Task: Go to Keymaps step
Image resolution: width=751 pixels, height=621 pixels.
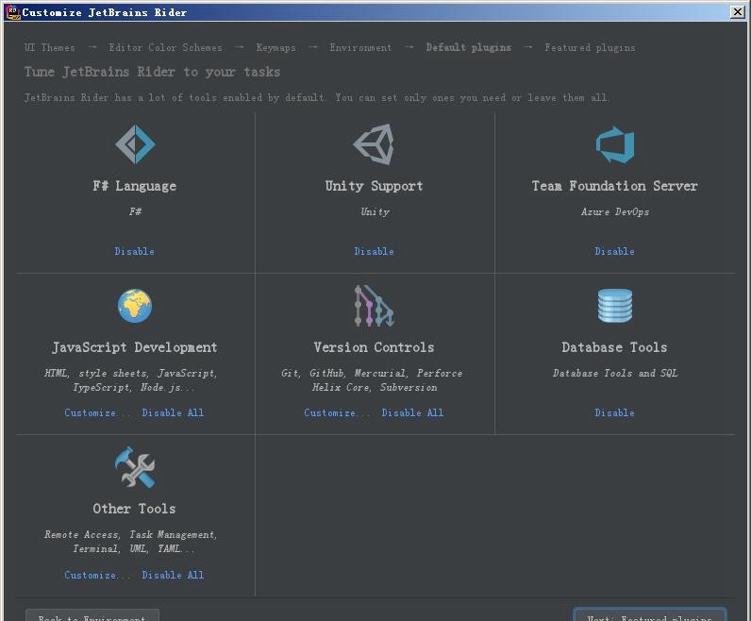Action: [275, 47]
